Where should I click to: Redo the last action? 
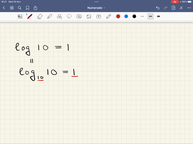(166, 8)
